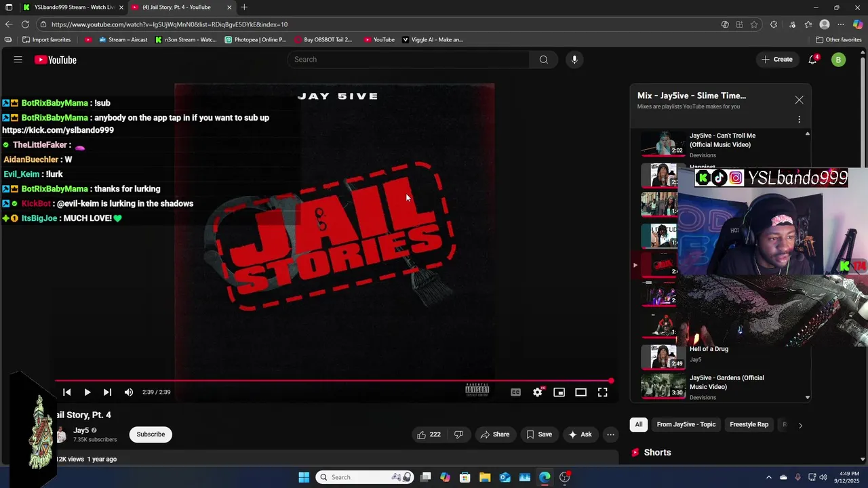This screenshot has height=488, width=868.
Task: Open the Mix playlist options menu
Action: (799, 119)
